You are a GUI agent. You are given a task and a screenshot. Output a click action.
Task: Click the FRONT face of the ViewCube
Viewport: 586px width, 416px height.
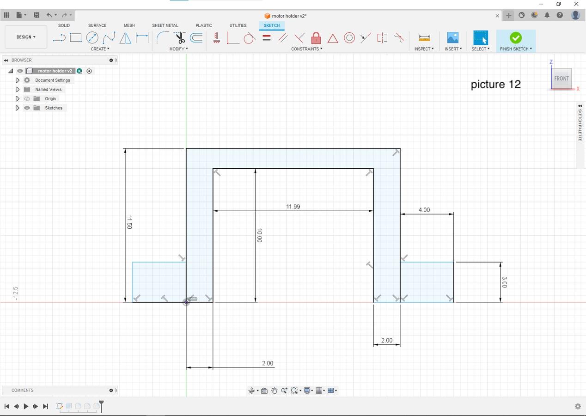pos(562,78)
